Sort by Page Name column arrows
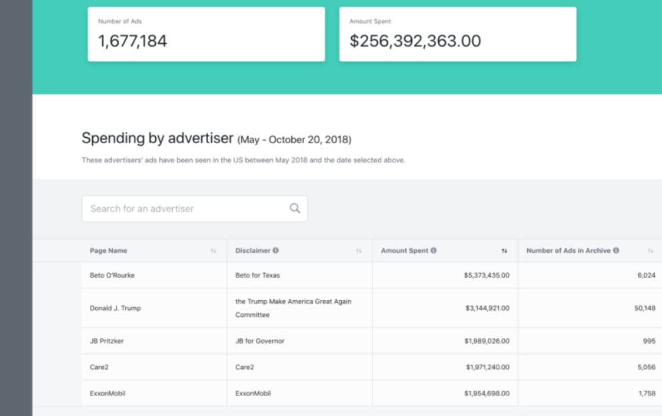 pos(213,251)
